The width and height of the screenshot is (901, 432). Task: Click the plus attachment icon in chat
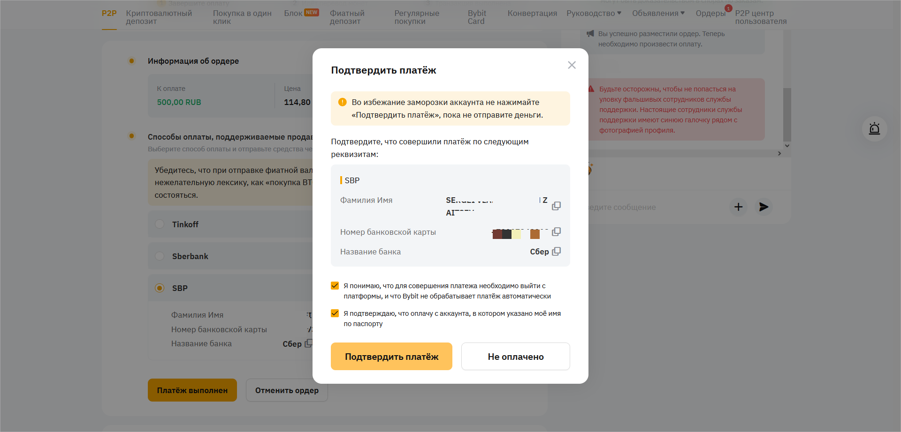[738, 207]
